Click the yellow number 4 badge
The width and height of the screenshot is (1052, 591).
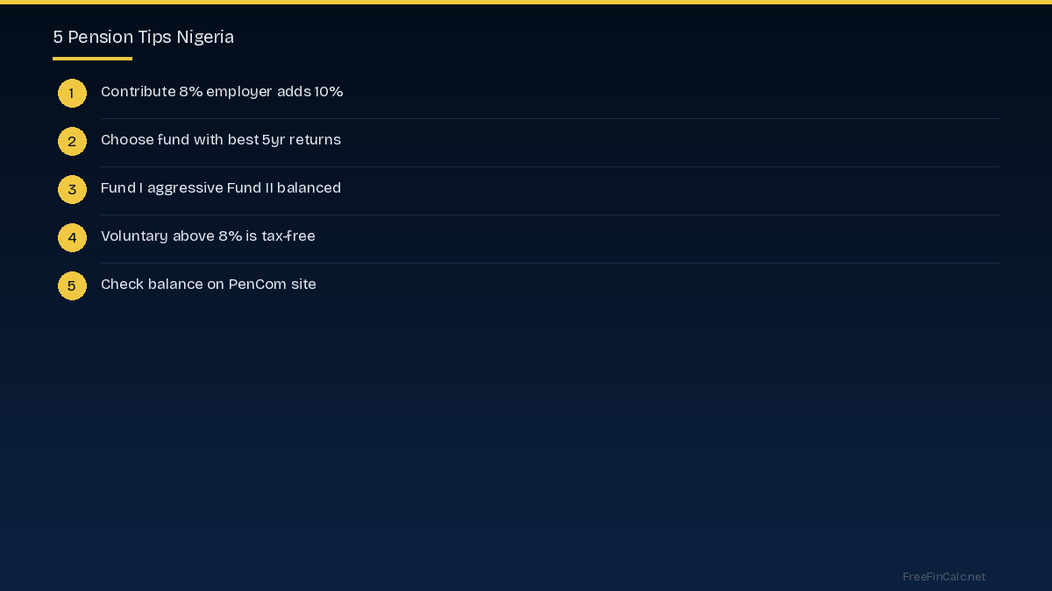72,237
